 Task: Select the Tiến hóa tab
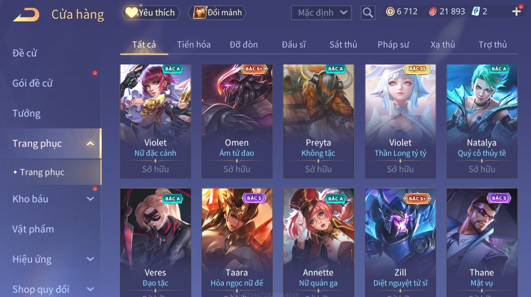tap(194, 45)
